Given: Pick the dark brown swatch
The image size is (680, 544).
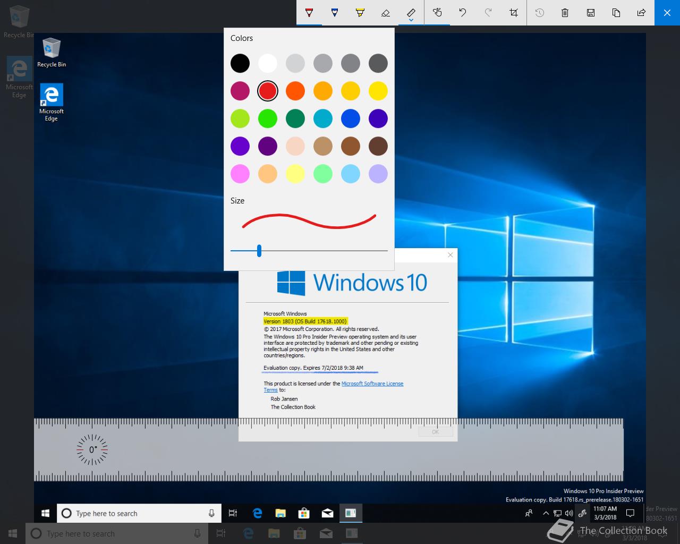Looking at the screenshot, I should point(378,146).
